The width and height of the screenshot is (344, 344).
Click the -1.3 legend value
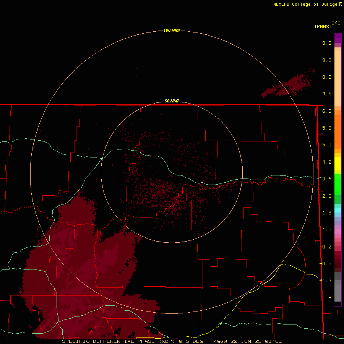[x=326, y=281]
